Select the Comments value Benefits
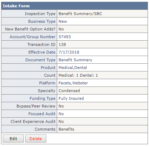Viewport: 149px width, 146px height. [x=66, y=129]
